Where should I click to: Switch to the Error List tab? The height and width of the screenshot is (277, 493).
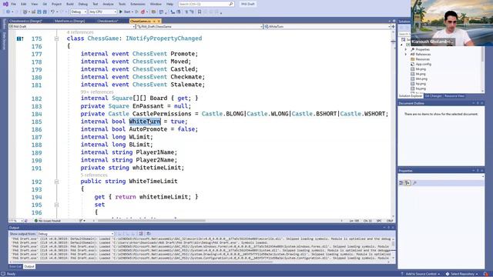click(x=15, y=267)
